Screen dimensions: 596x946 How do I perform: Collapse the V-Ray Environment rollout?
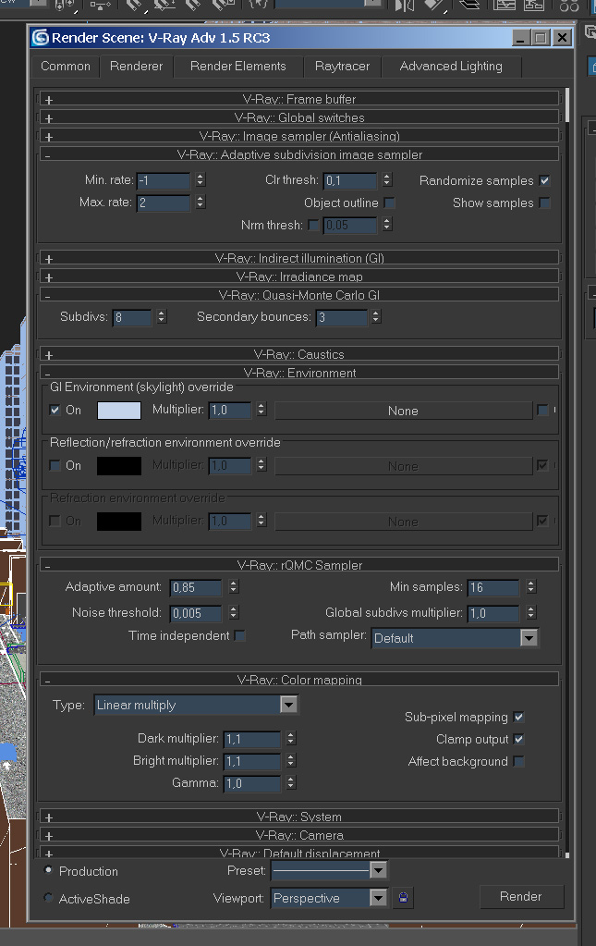coord(299,373)
